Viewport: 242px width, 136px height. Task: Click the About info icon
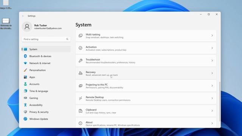click(x=81, y=123)
